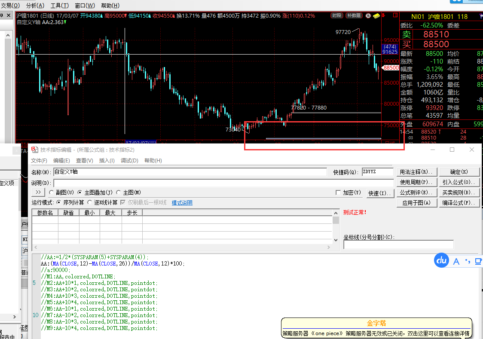
Task: Open the 编辑(E) menu in formula editor
Action: click(x=61, y=160)
